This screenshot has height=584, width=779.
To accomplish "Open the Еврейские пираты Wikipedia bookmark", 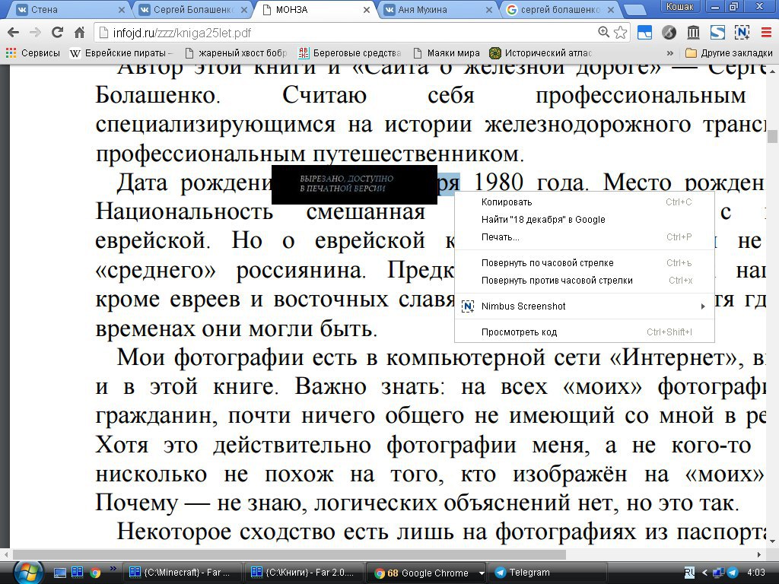I will (121, 53).
